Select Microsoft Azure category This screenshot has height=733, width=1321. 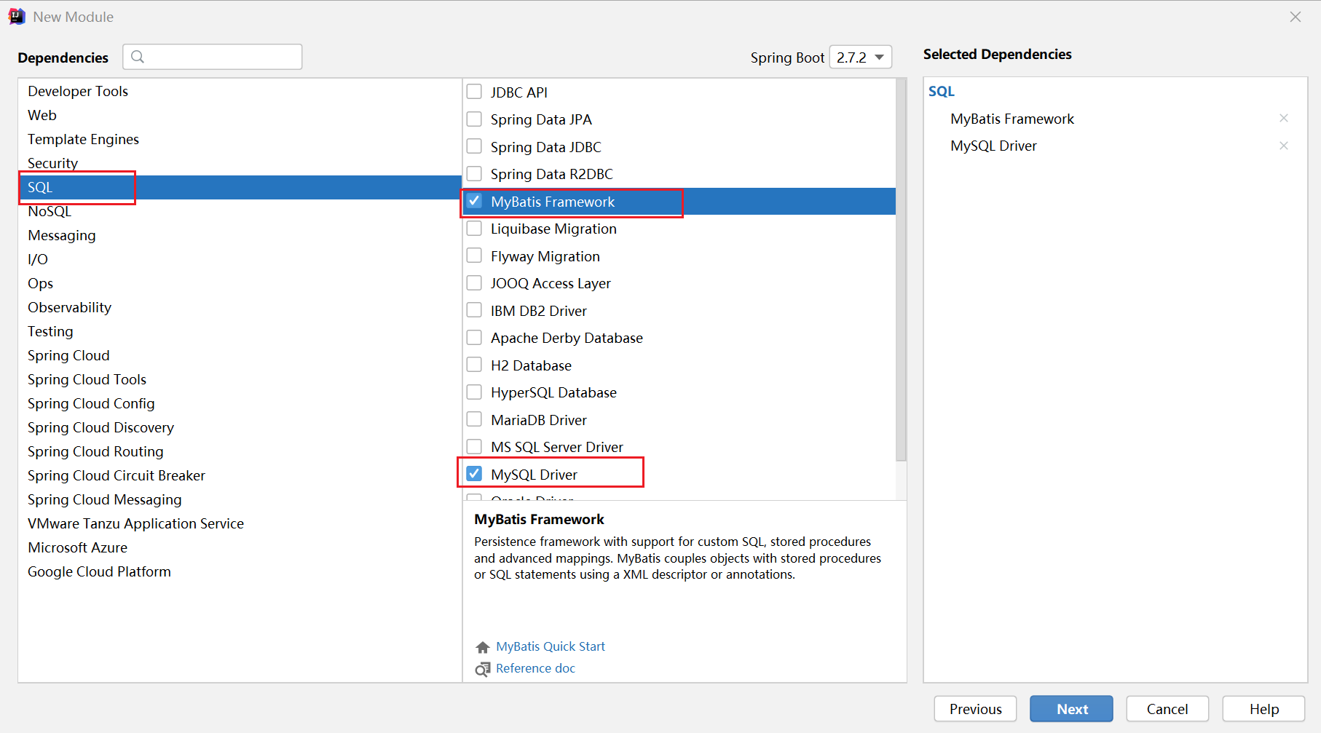coord(240,547)
